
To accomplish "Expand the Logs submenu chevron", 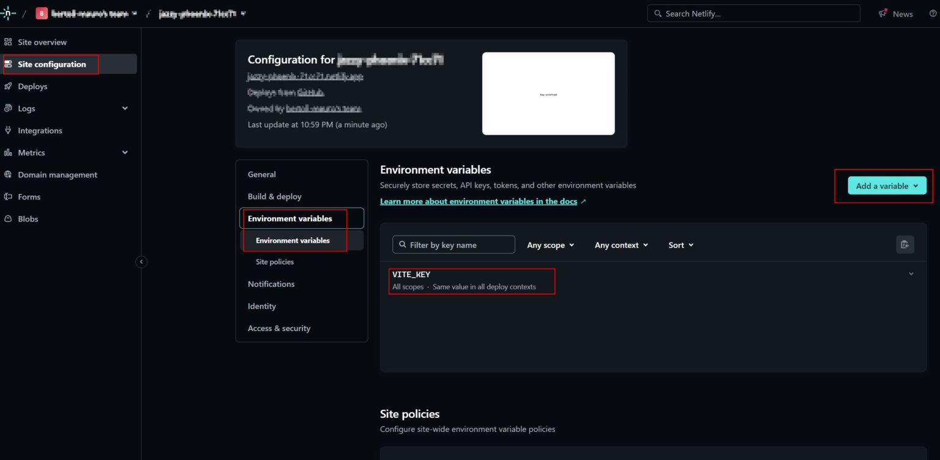I will tap(125, 108).
